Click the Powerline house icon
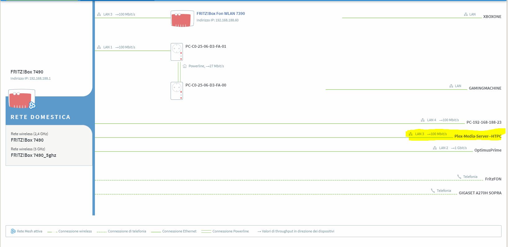Image resolution: width=508 pixels, height=247 pixels. pyautogui.click(x=185, y=66)
